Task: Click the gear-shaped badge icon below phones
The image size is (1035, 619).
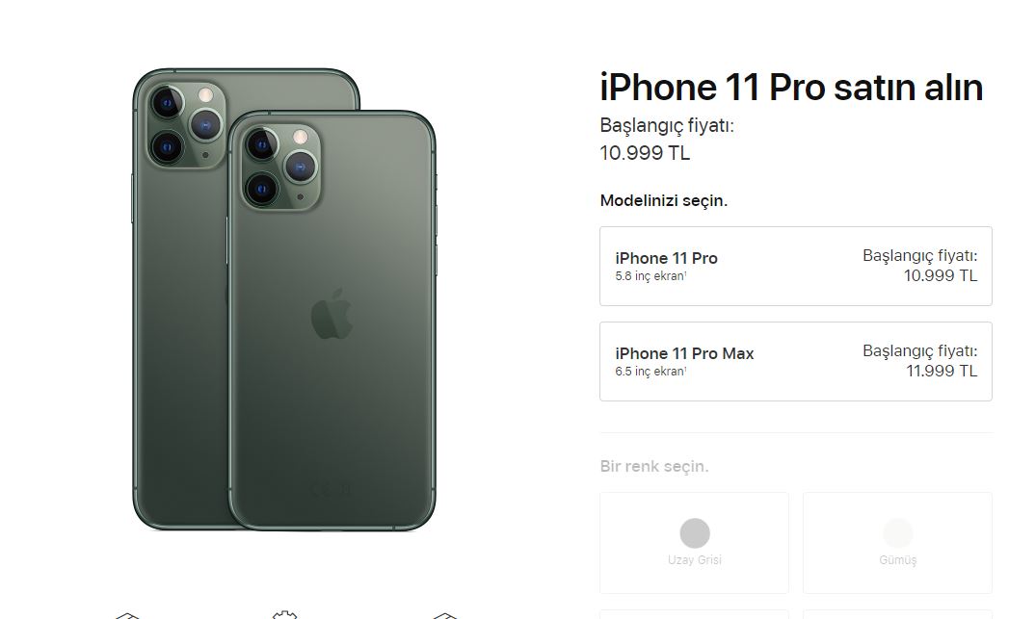Action: click(284, 615)
